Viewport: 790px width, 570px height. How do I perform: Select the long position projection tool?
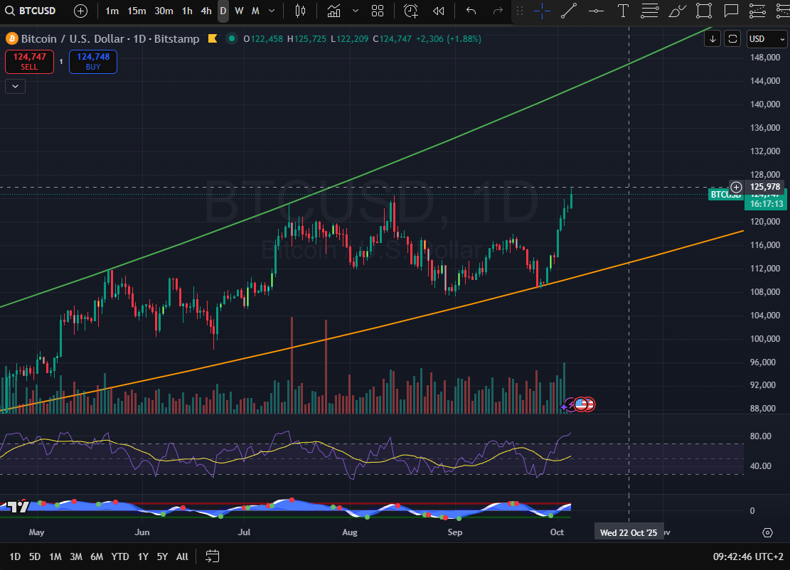pyautogui.click(x=758, y=11)
